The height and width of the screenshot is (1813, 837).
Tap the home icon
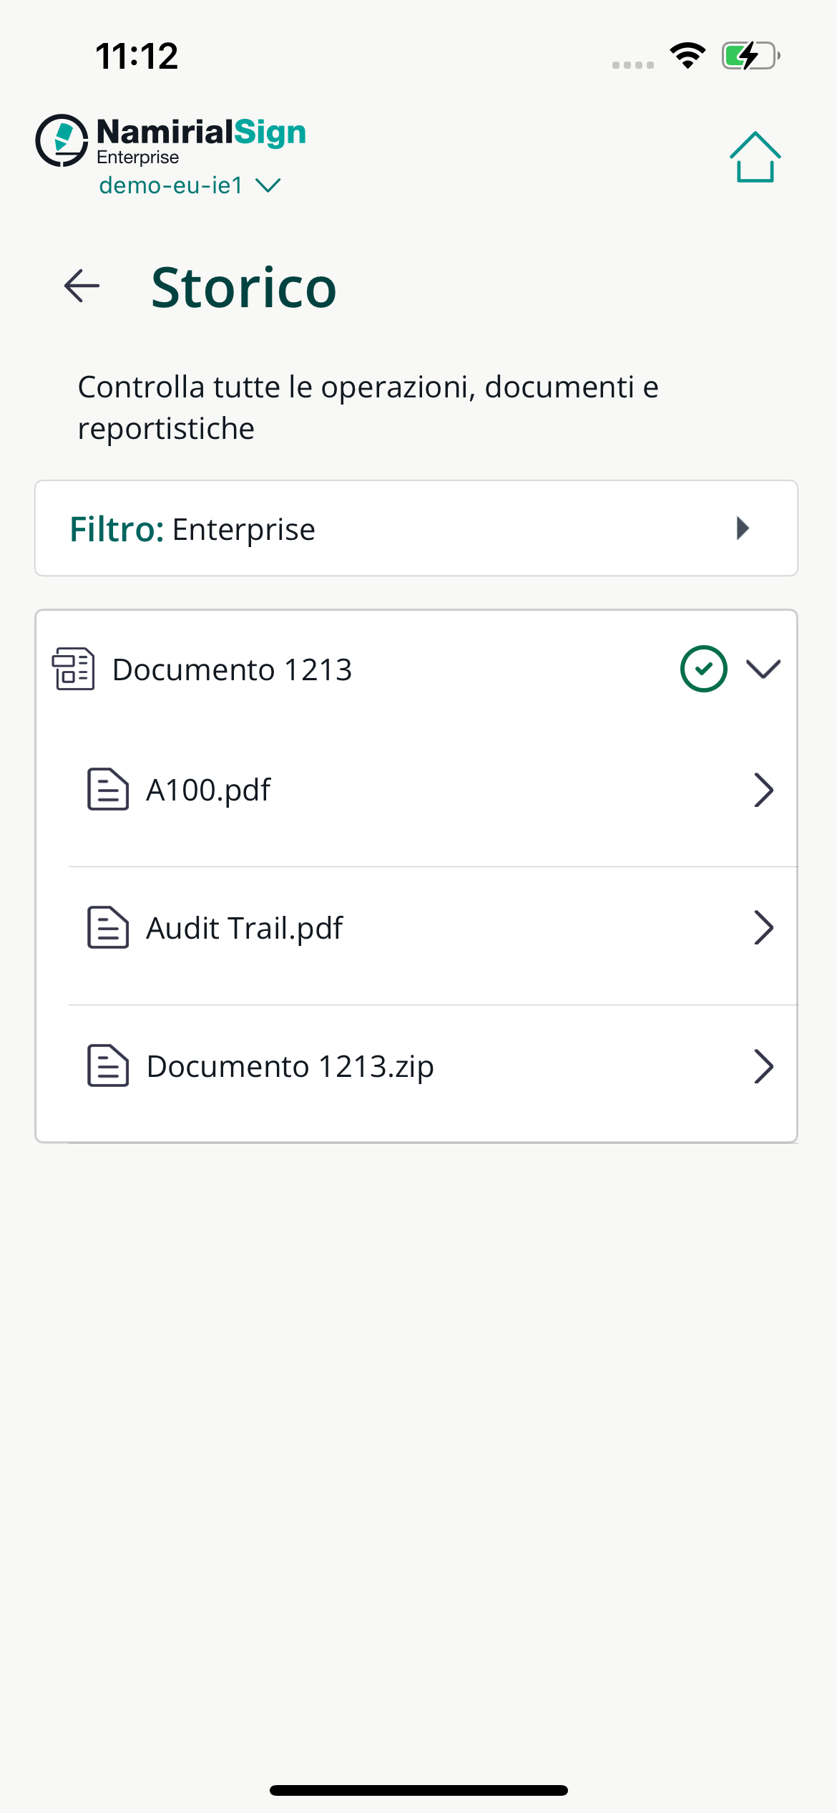tap(755, 157)
